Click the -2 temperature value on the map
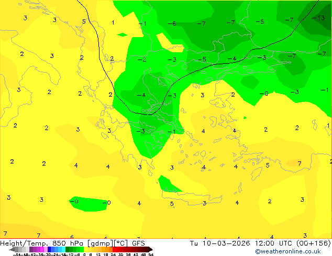332x256 pixels. [142, 60]
